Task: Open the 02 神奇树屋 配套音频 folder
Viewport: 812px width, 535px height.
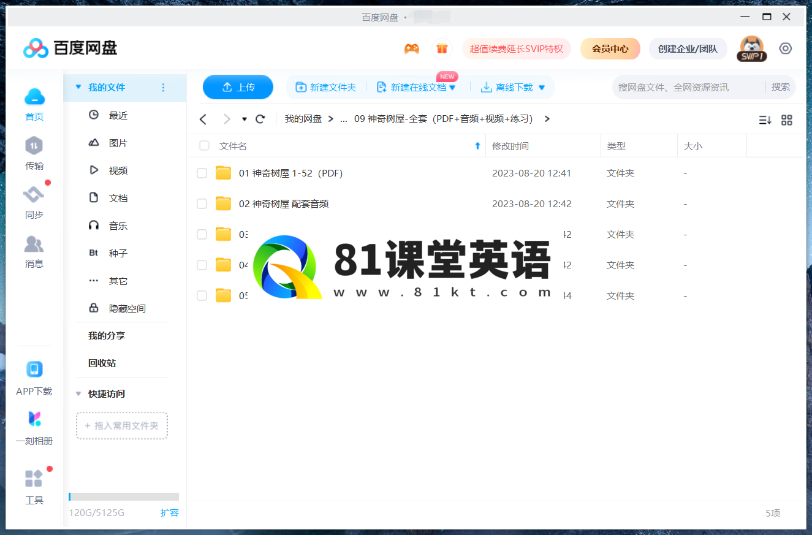Action: 284,204
